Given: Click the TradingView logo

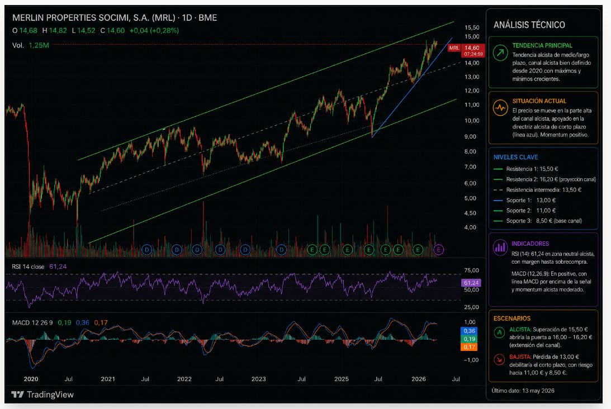Looking at the screenshot, I should [42, 394].
